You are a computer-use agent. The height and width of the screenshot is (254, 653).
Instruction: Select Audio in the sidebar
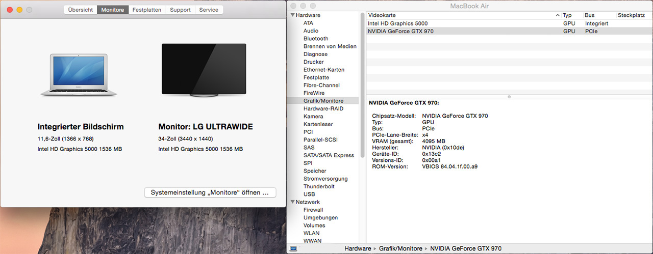311,31
